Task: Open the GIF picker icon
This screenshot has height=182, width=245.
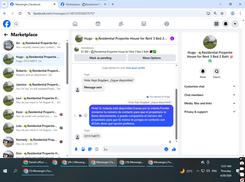Action: [97, 149]
